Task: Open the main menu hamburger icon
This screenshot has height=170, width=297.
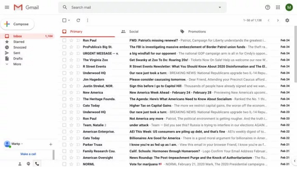Action: (7, 7)
